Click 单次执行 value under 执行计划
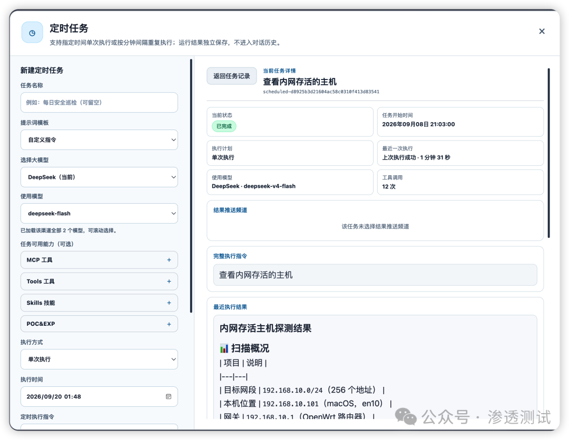Viewport: 569px width, 440px height. 223,158
